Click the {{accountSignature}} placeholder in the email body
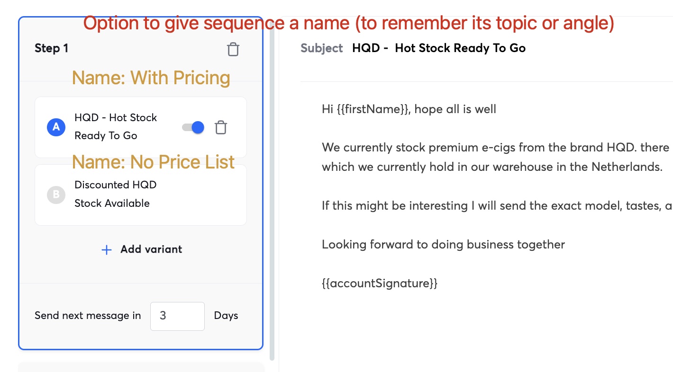The image size is (673, 372). coord(379,283)
